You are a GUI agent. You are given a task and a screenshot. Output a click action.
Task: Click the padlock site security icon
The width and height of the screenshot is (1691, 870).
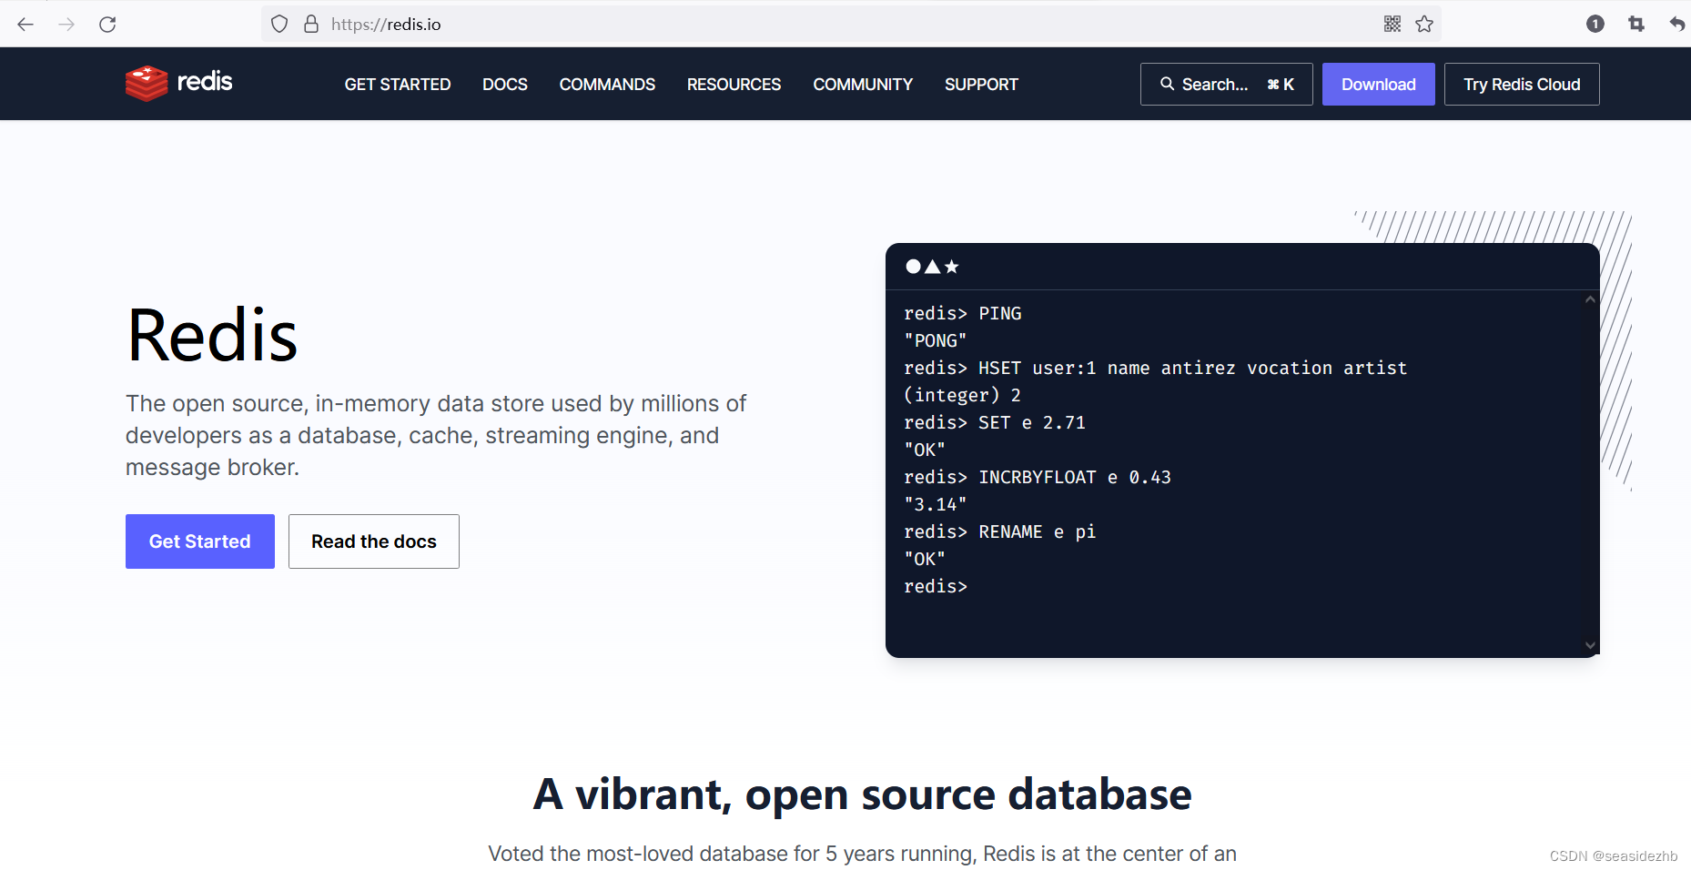click(x=311, y=24)
